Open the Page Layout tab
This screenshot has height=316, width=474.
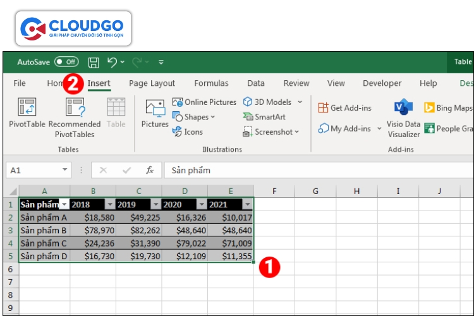[152, 83]
